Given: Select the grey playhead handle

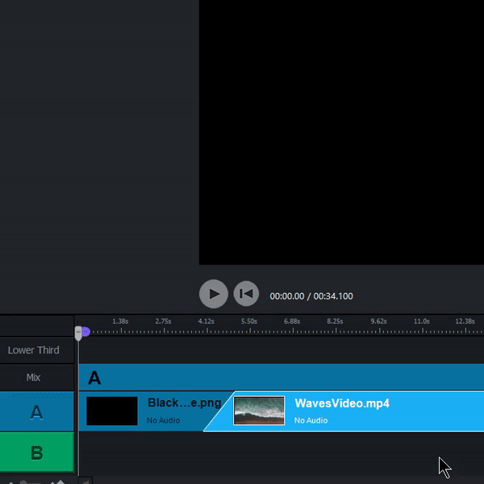Looking at the screenshot, I should 78,334.
